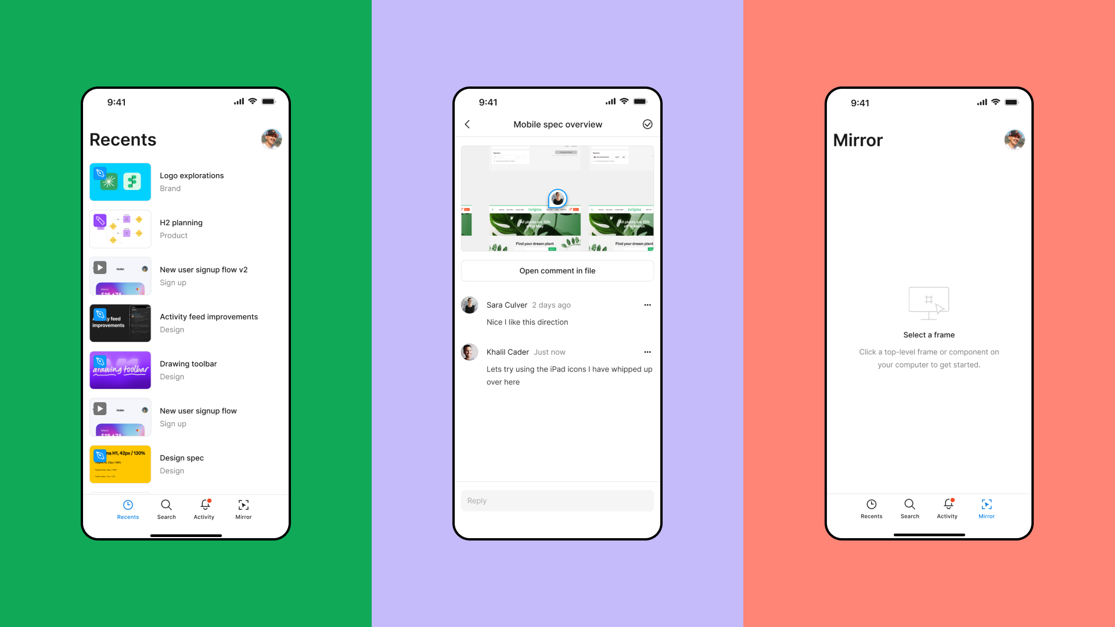The height and width of the screenshot is (627, 1115).
Task: Click the checkmark icon on Mobile spec overview
Action: point(647,124)
